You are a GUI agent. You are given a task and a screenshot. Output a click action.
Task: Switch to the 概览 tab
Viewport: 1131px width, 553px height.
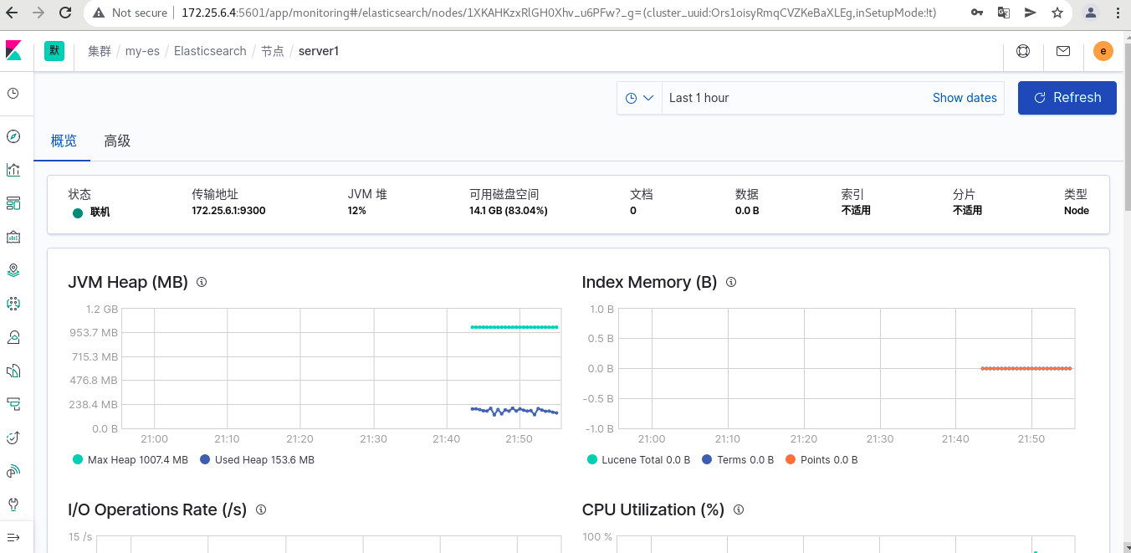[64, 141]
